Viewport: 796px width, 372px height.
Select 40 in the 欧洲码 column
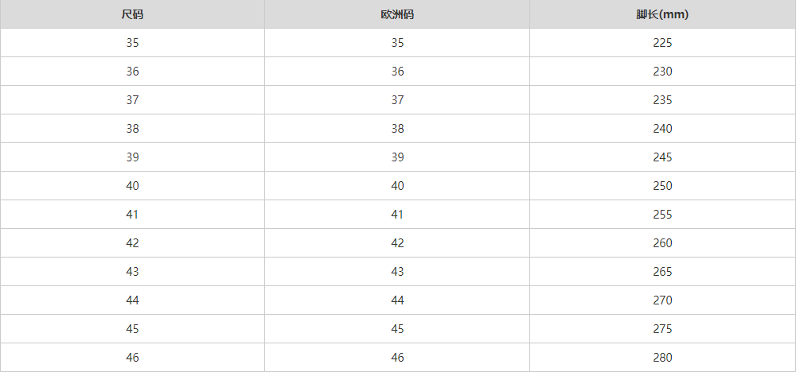coord(397,186)
